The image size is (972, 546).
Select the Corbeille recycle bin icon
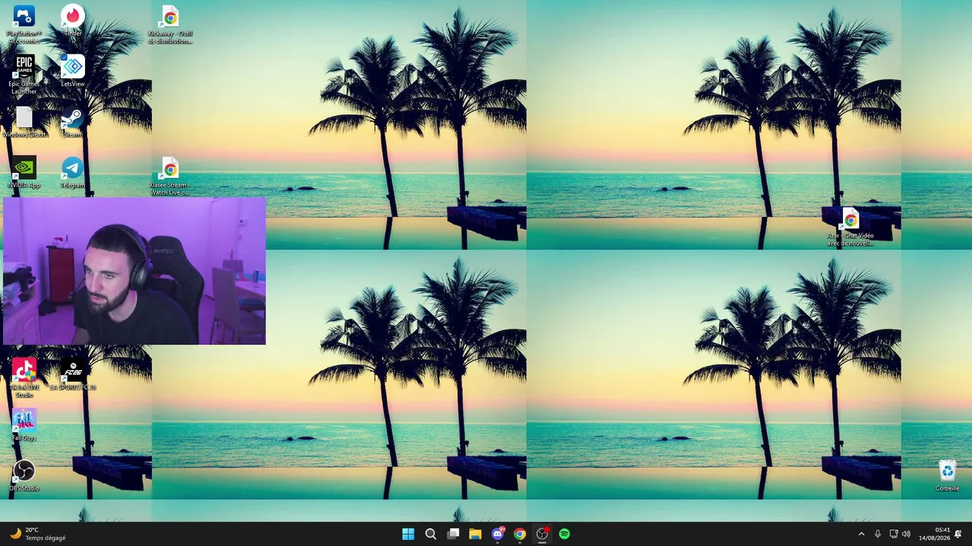(948, 475)
